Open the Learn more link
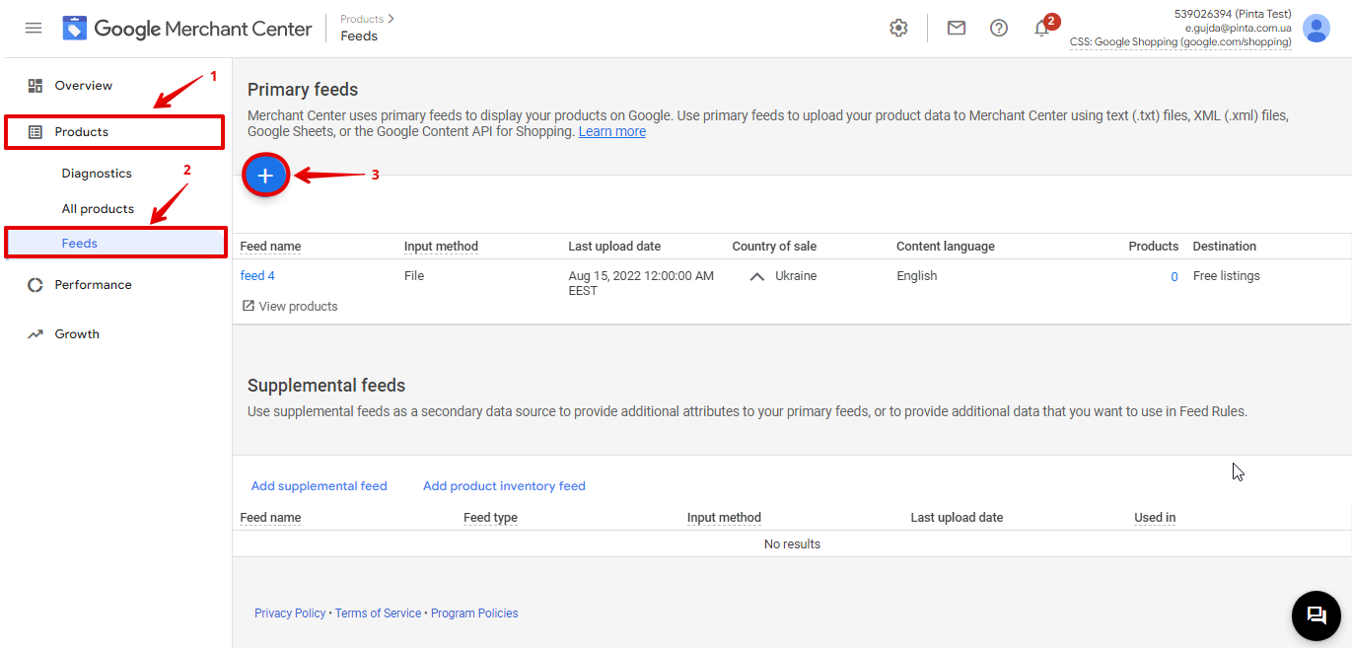1352x648 pixels. click(x=612, y=131)
